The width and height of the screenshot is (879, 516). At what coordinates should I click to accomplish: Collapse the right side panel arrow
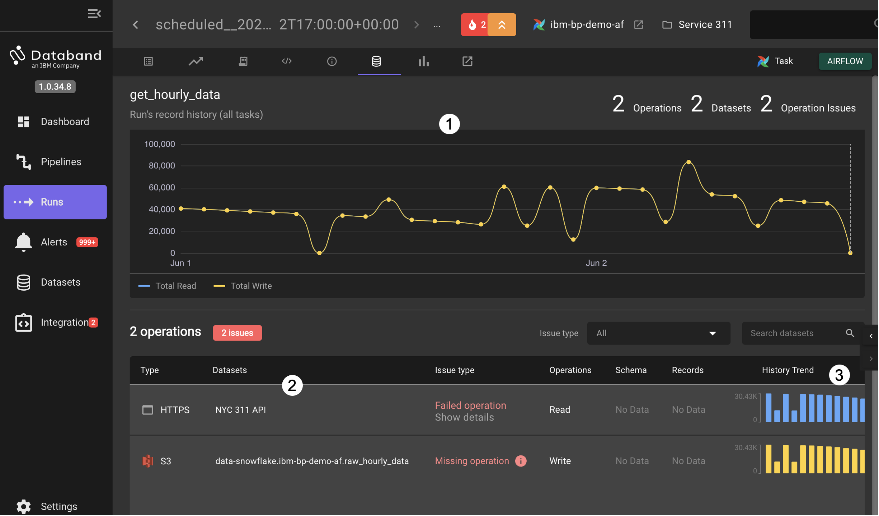(871, 336)
